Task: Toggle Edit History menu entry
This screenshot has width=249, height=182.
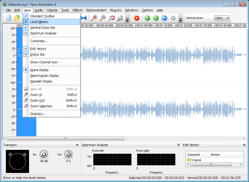Action: (x=51, y=49)
